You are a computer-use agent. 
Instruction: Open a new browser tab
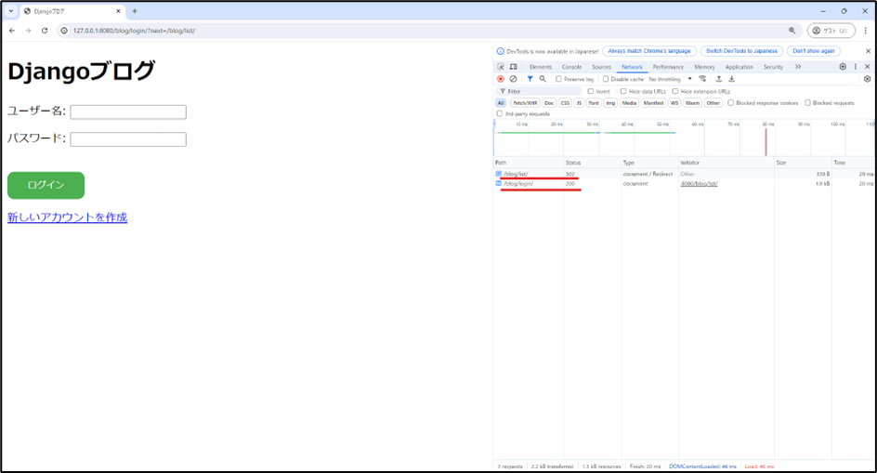click(x=134, y=11)
